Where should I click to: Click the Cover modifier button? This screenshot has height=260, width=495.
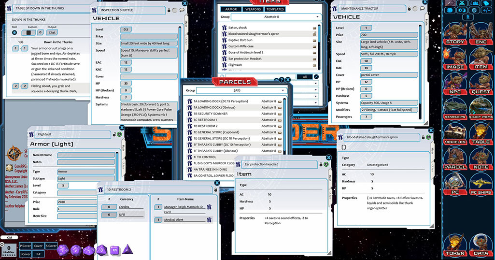pos(38,246)
